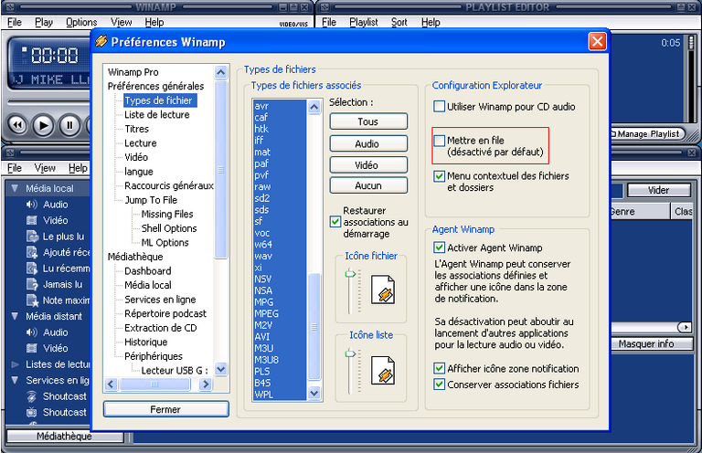Select Raccourcis généraux in preferences tree
This screenshot has width=702, height=453.
[x=169, y=186]
